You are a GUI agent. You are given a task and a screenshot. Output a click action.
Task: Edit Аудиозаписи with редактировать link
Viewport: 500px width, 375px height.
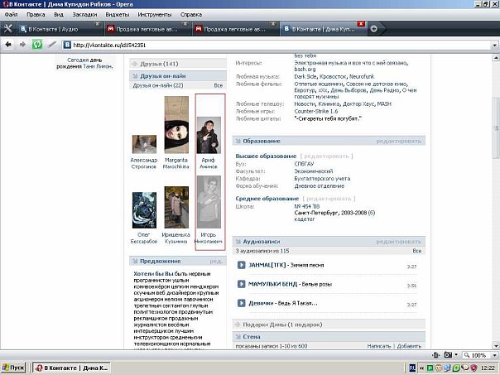point(399,242)
